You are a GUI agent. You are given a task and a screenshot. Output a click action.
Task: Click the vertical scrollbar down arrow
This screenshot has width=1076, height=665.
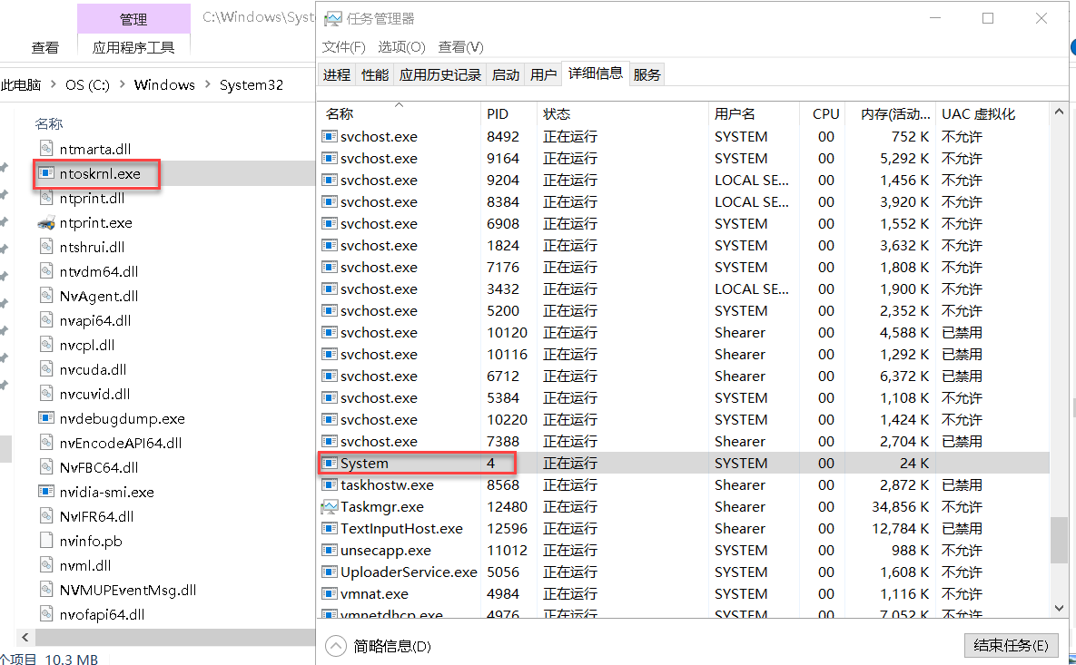(1059, 609)
